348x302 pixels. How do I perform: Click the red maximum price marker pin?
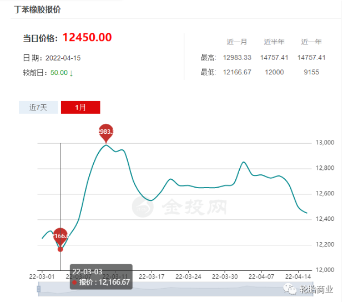[106, 133]
